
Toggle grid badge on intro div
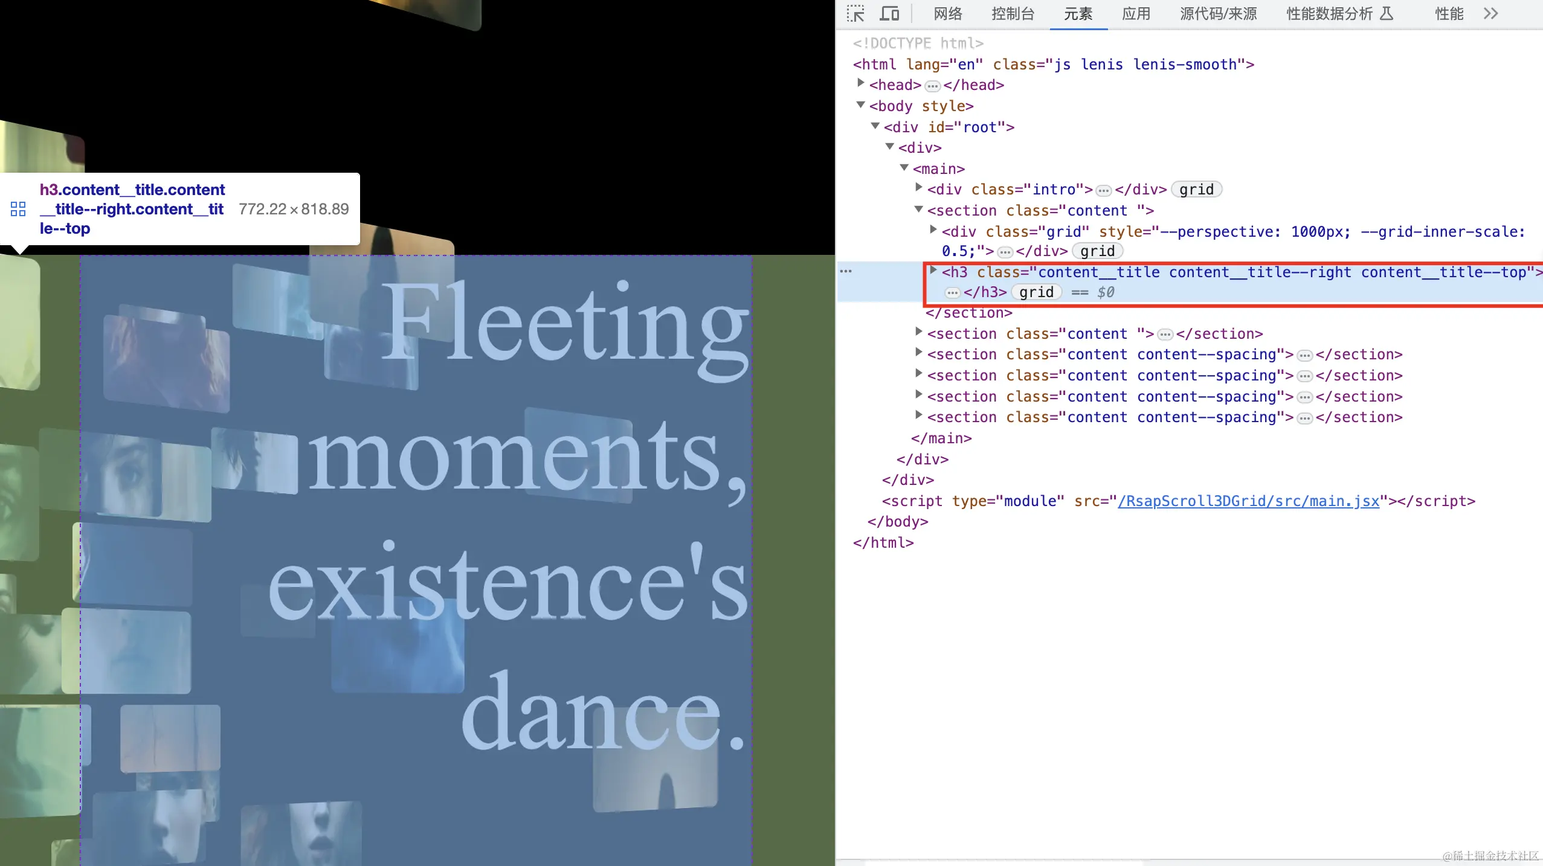(1196, 190)
